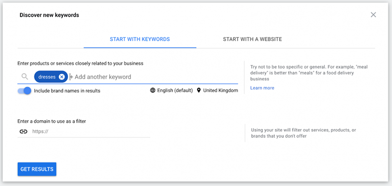Click the location pin icon
Image resolution: width=392 pixels, height=186 pixels.
199,90
